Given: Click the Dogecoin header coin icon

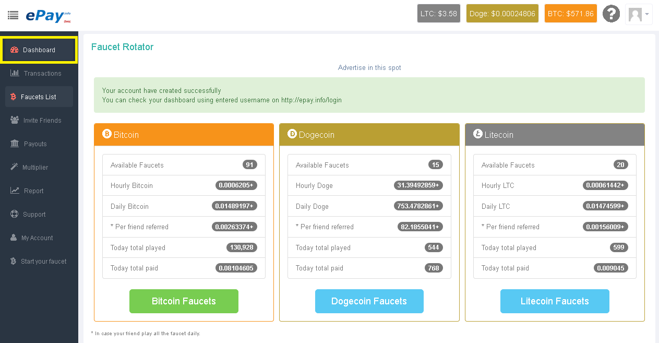Looking at the screenshot, I should click(x=292, y=134).
